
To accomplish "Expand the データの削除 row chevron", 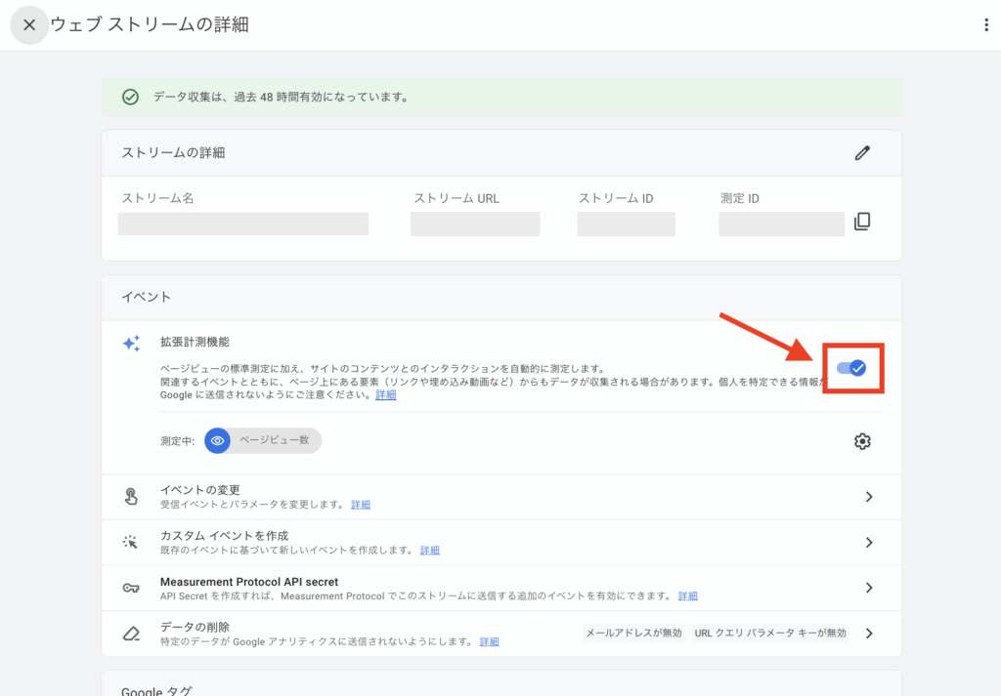I will coord(868,634).
